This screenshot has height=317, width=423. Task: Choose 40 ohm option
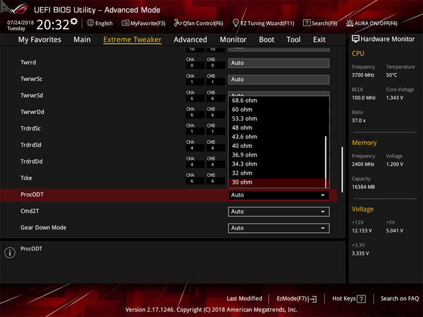277,146
